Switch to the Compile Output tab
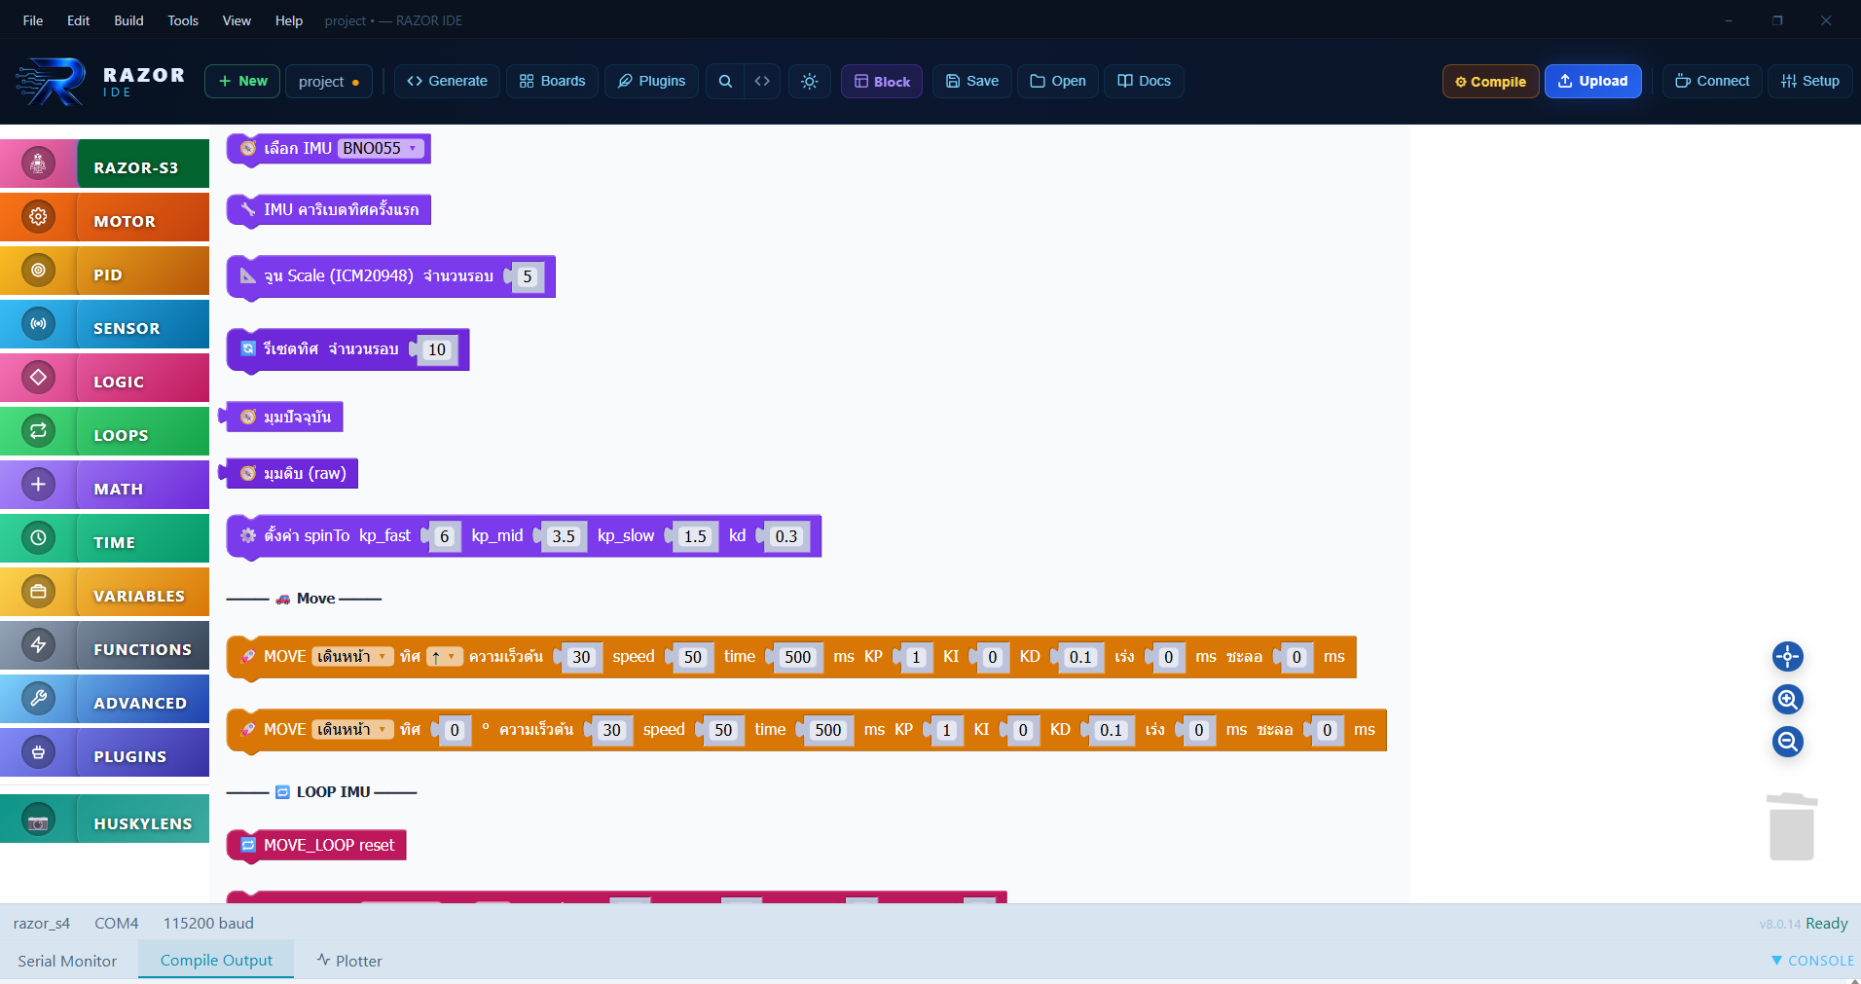Screen dimensions: 1861x984 pos(216,960)
